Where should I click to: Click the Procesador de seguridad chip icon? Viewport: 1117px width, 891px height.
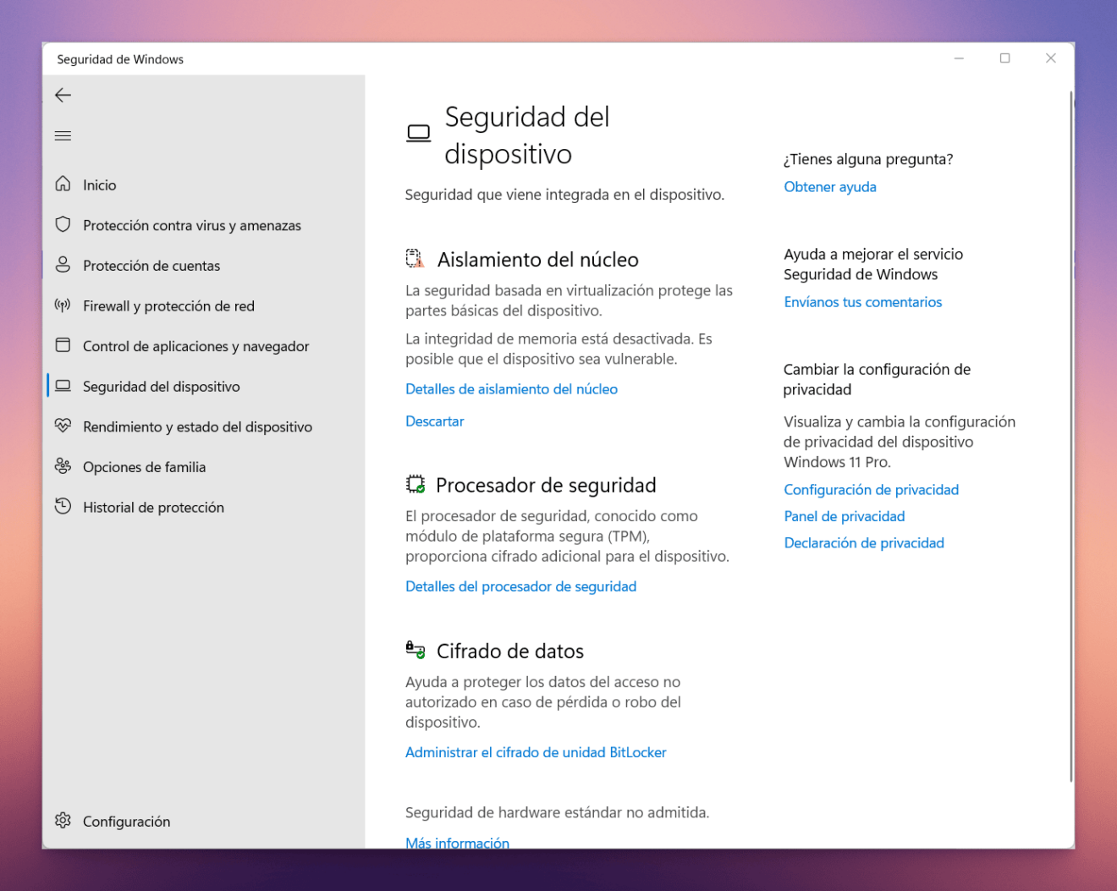coord(415,485)
